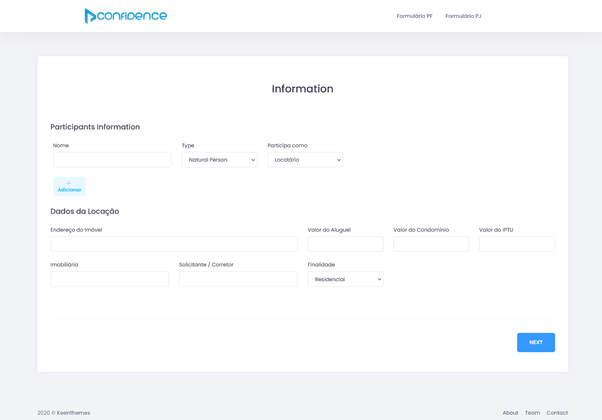Open the About footer link
This screenshot has height=420, width=602.
(x=510, y=413)
